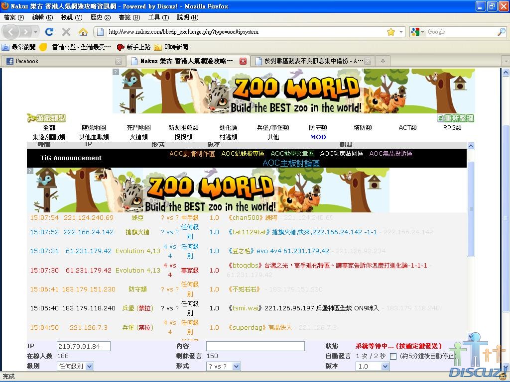Viewport: 510px width, 382px height.
Task: Close the Facebook tab
Action: click(x=119, y=61)
